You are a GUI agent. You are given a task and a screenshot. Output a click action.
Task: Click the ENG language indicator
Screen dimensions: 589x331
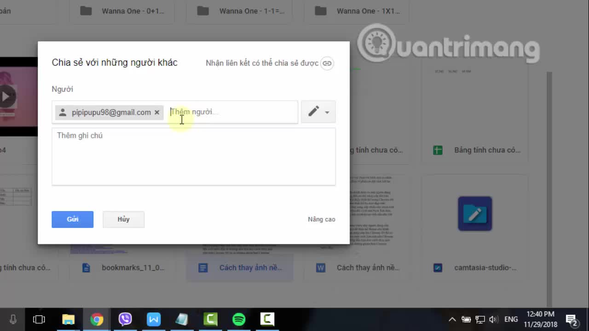(x=511, y=319)
